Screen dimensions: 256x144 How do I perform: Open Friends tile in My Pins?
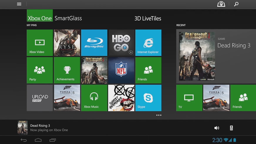coord(148,70)
